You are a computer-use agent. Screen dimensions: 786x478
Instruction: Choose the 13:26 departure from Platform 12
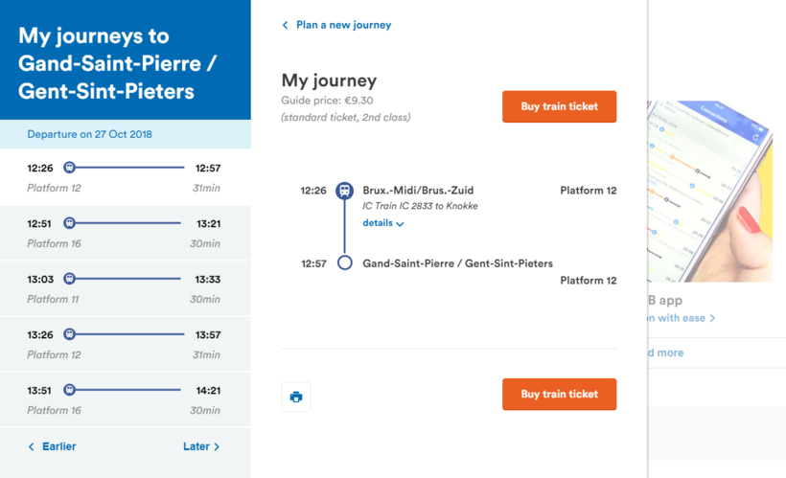tap(125, 344)
